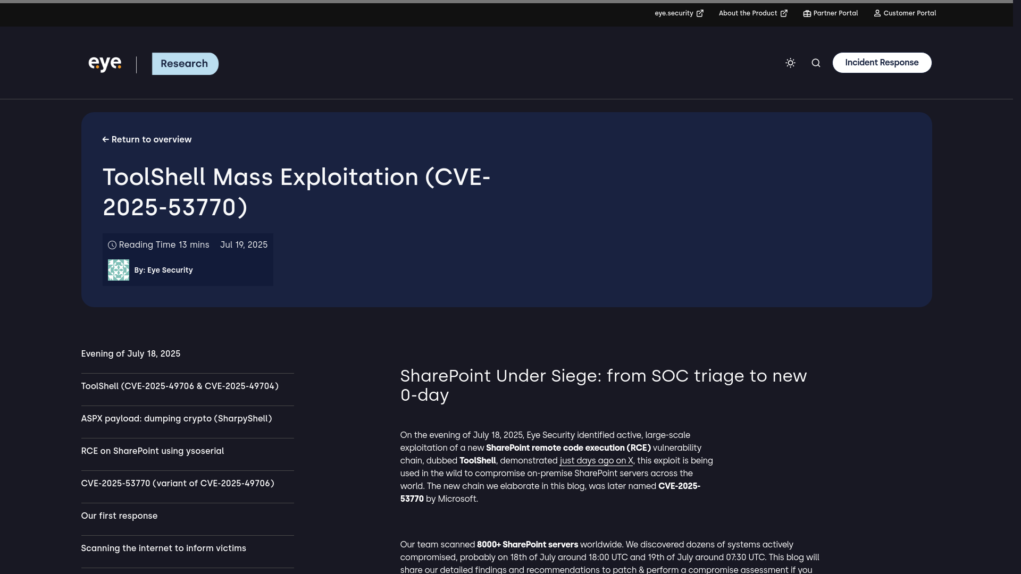
Task: Click the eye logo in header
Action: click(x=105, y=64)
